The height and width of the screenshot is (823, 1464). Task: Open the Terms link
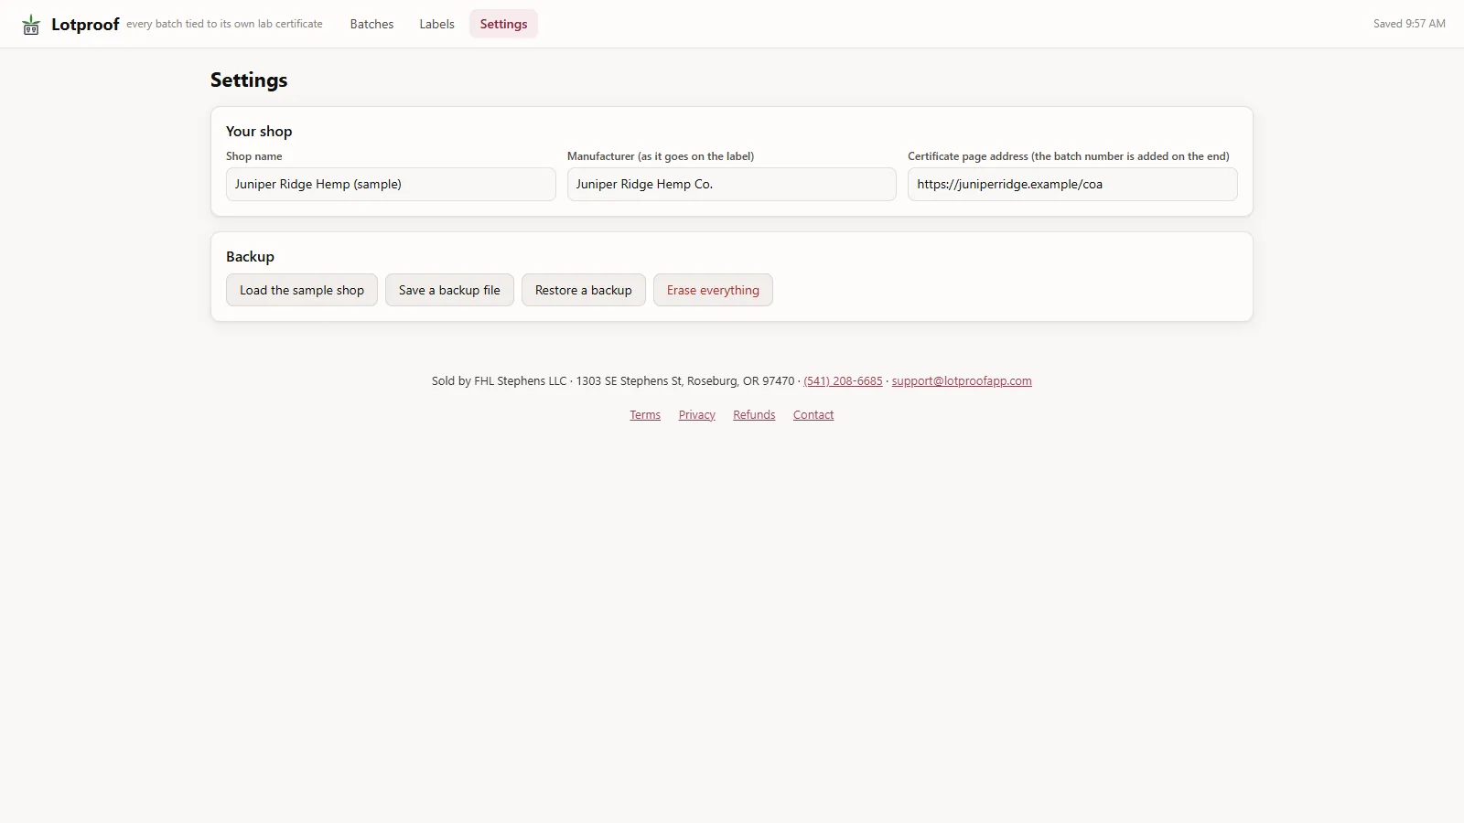(x=645, y=415)
